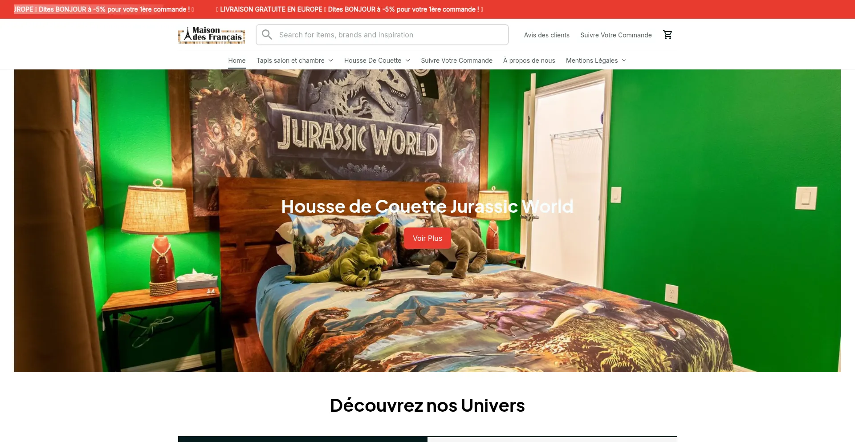Click the red announcement banner text
855x442 pixels.
pyautogui.click(x=350, y=9)
